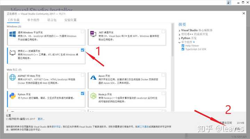Click the Azure development logo icon
250x139 pixels.
[x=93, y=77]
